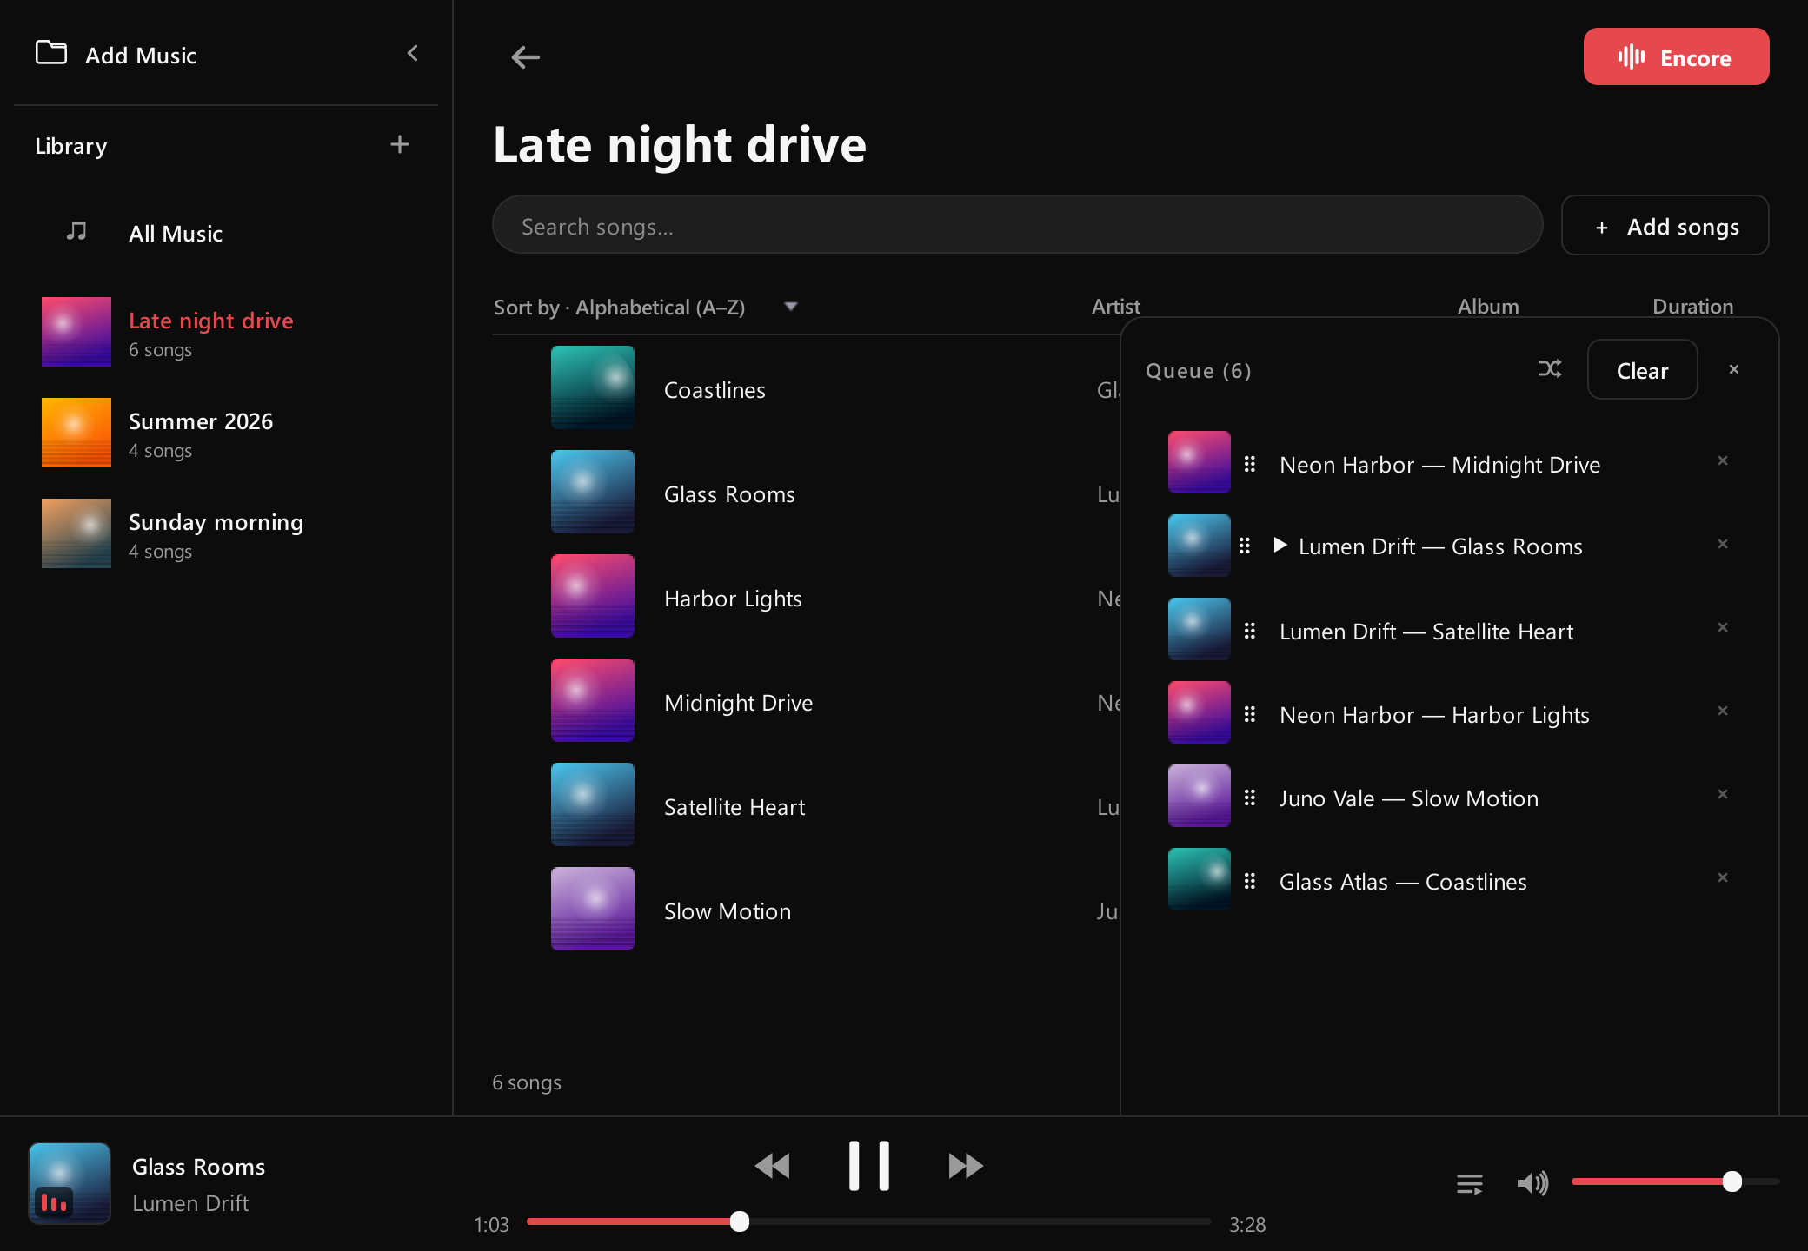Click the playback progress bar
The height and width of the screenshot is (1251, 1808).
(869, 1221)
